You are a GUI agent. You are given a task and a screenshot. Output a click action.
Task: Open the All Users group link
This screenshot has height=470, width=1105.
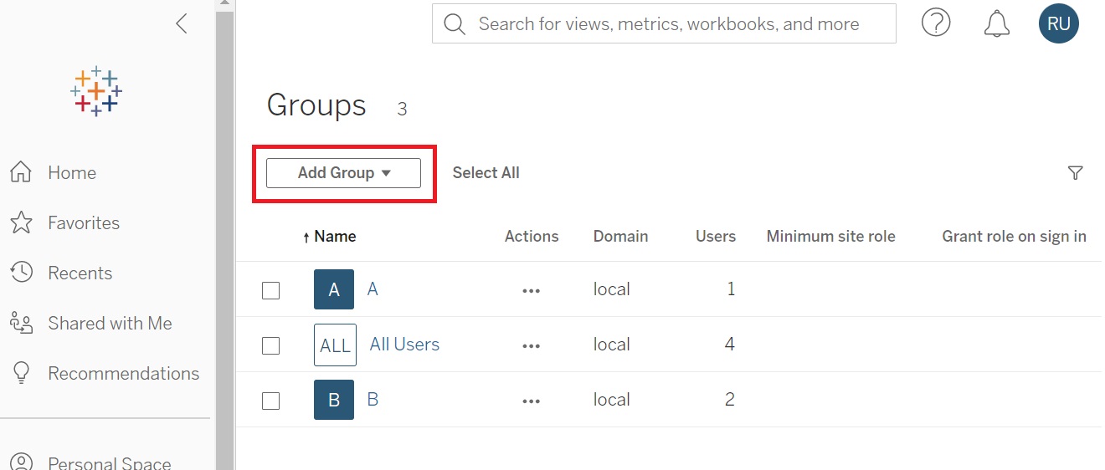(404, 345)
